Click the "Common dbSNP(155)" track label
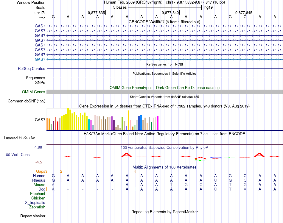 coord(27,101)
